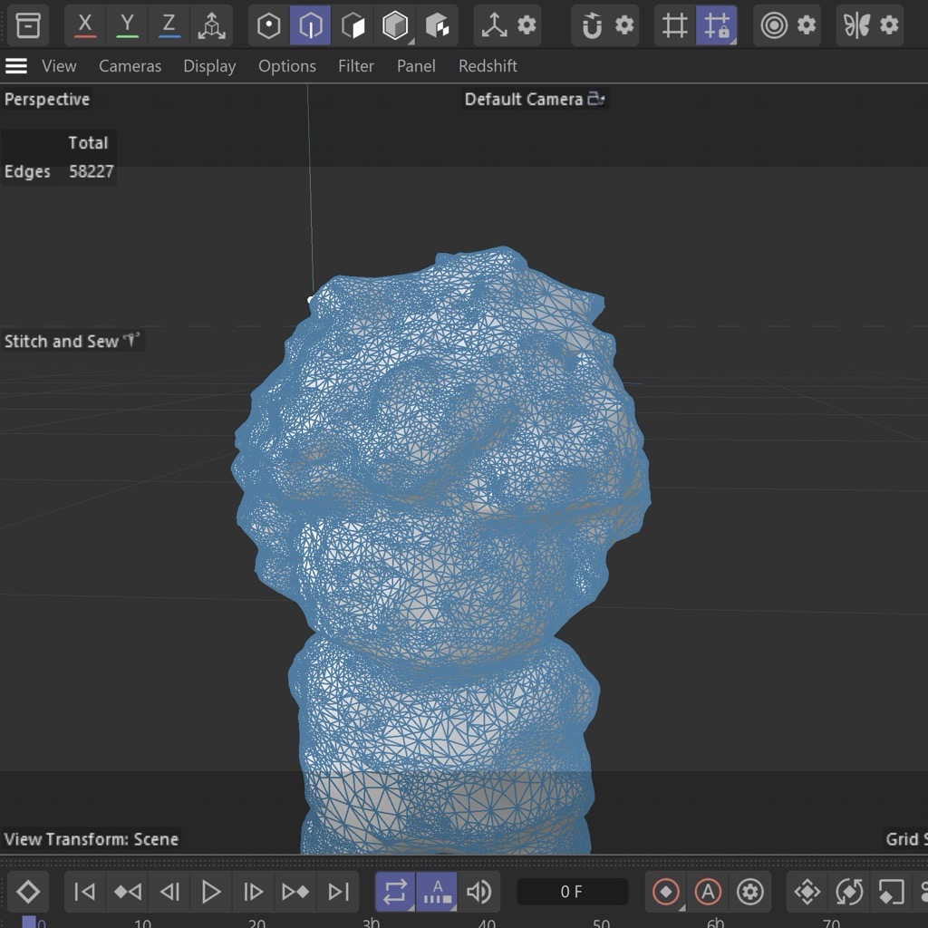
Task: Activate the Symmetry butterfly icon
Action: (x=856, y=25)
